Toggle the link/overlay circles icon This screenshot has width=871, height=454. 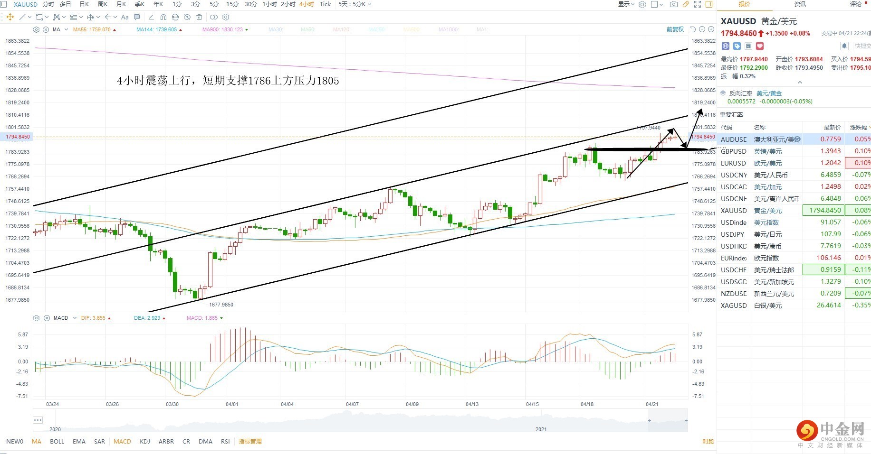click(214, 17)
